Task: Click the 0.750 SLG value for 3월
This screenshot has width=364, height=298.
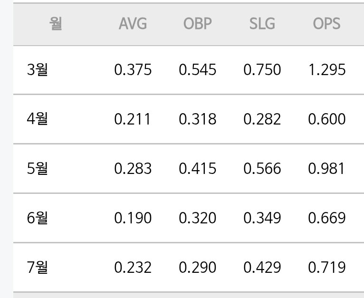Action: pyautogui.click(x=262, y=69)
